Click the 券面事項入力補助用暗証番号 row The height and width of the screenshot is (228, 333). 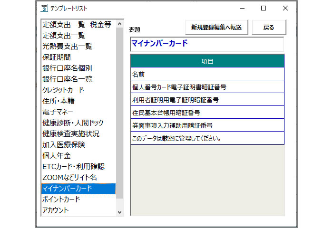pyautogui.click(x=207, y=125)
